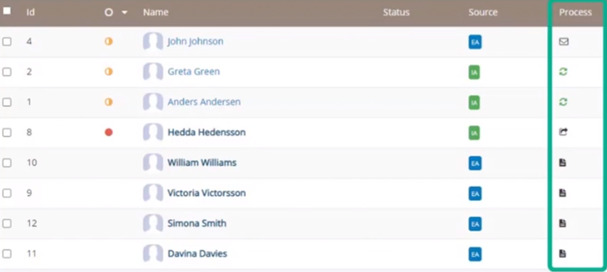Check the box for John Johnson row
This screenshot has height=272, width=607.
(7, 42)
